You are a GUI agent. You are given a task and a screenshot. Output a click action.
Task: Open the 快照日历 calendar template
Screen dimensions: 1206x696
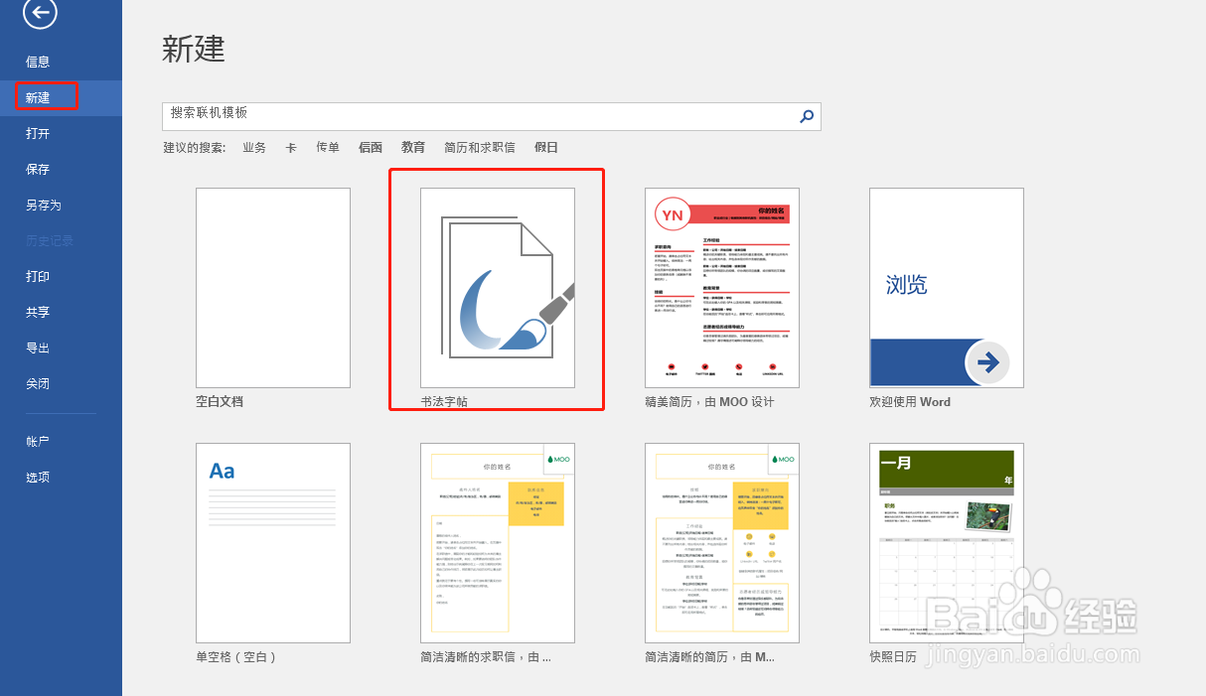click(946, 542)
